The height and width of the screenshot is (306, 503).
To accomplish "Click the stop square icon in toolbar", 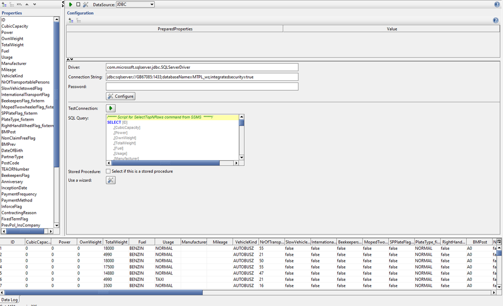I will [x=78, y=5].
